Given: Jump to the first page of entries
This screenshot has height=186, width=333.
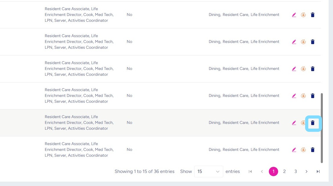Looking at the screenshot, I should coord(250,171).
